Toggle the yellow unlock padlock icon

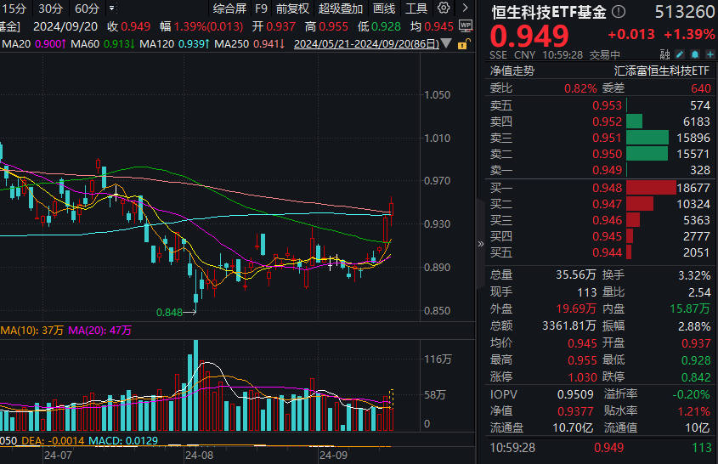point(463,44)
